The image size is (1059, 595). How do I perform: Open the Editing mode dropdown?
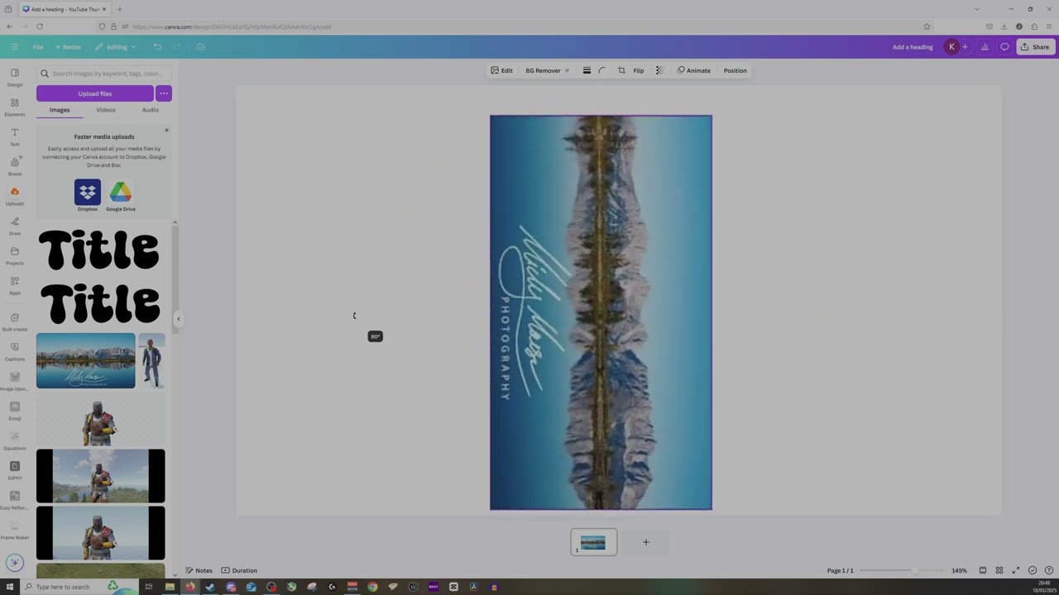click(x=115, y=47)
